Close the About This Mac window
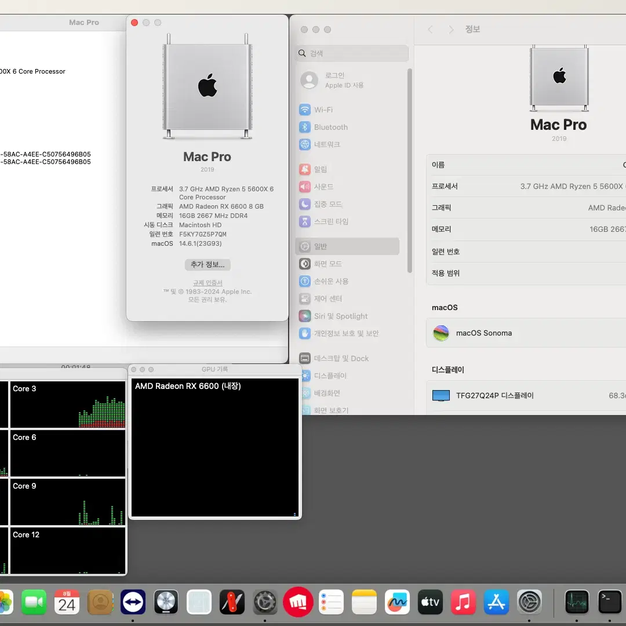626x626 pixels. 134,23
